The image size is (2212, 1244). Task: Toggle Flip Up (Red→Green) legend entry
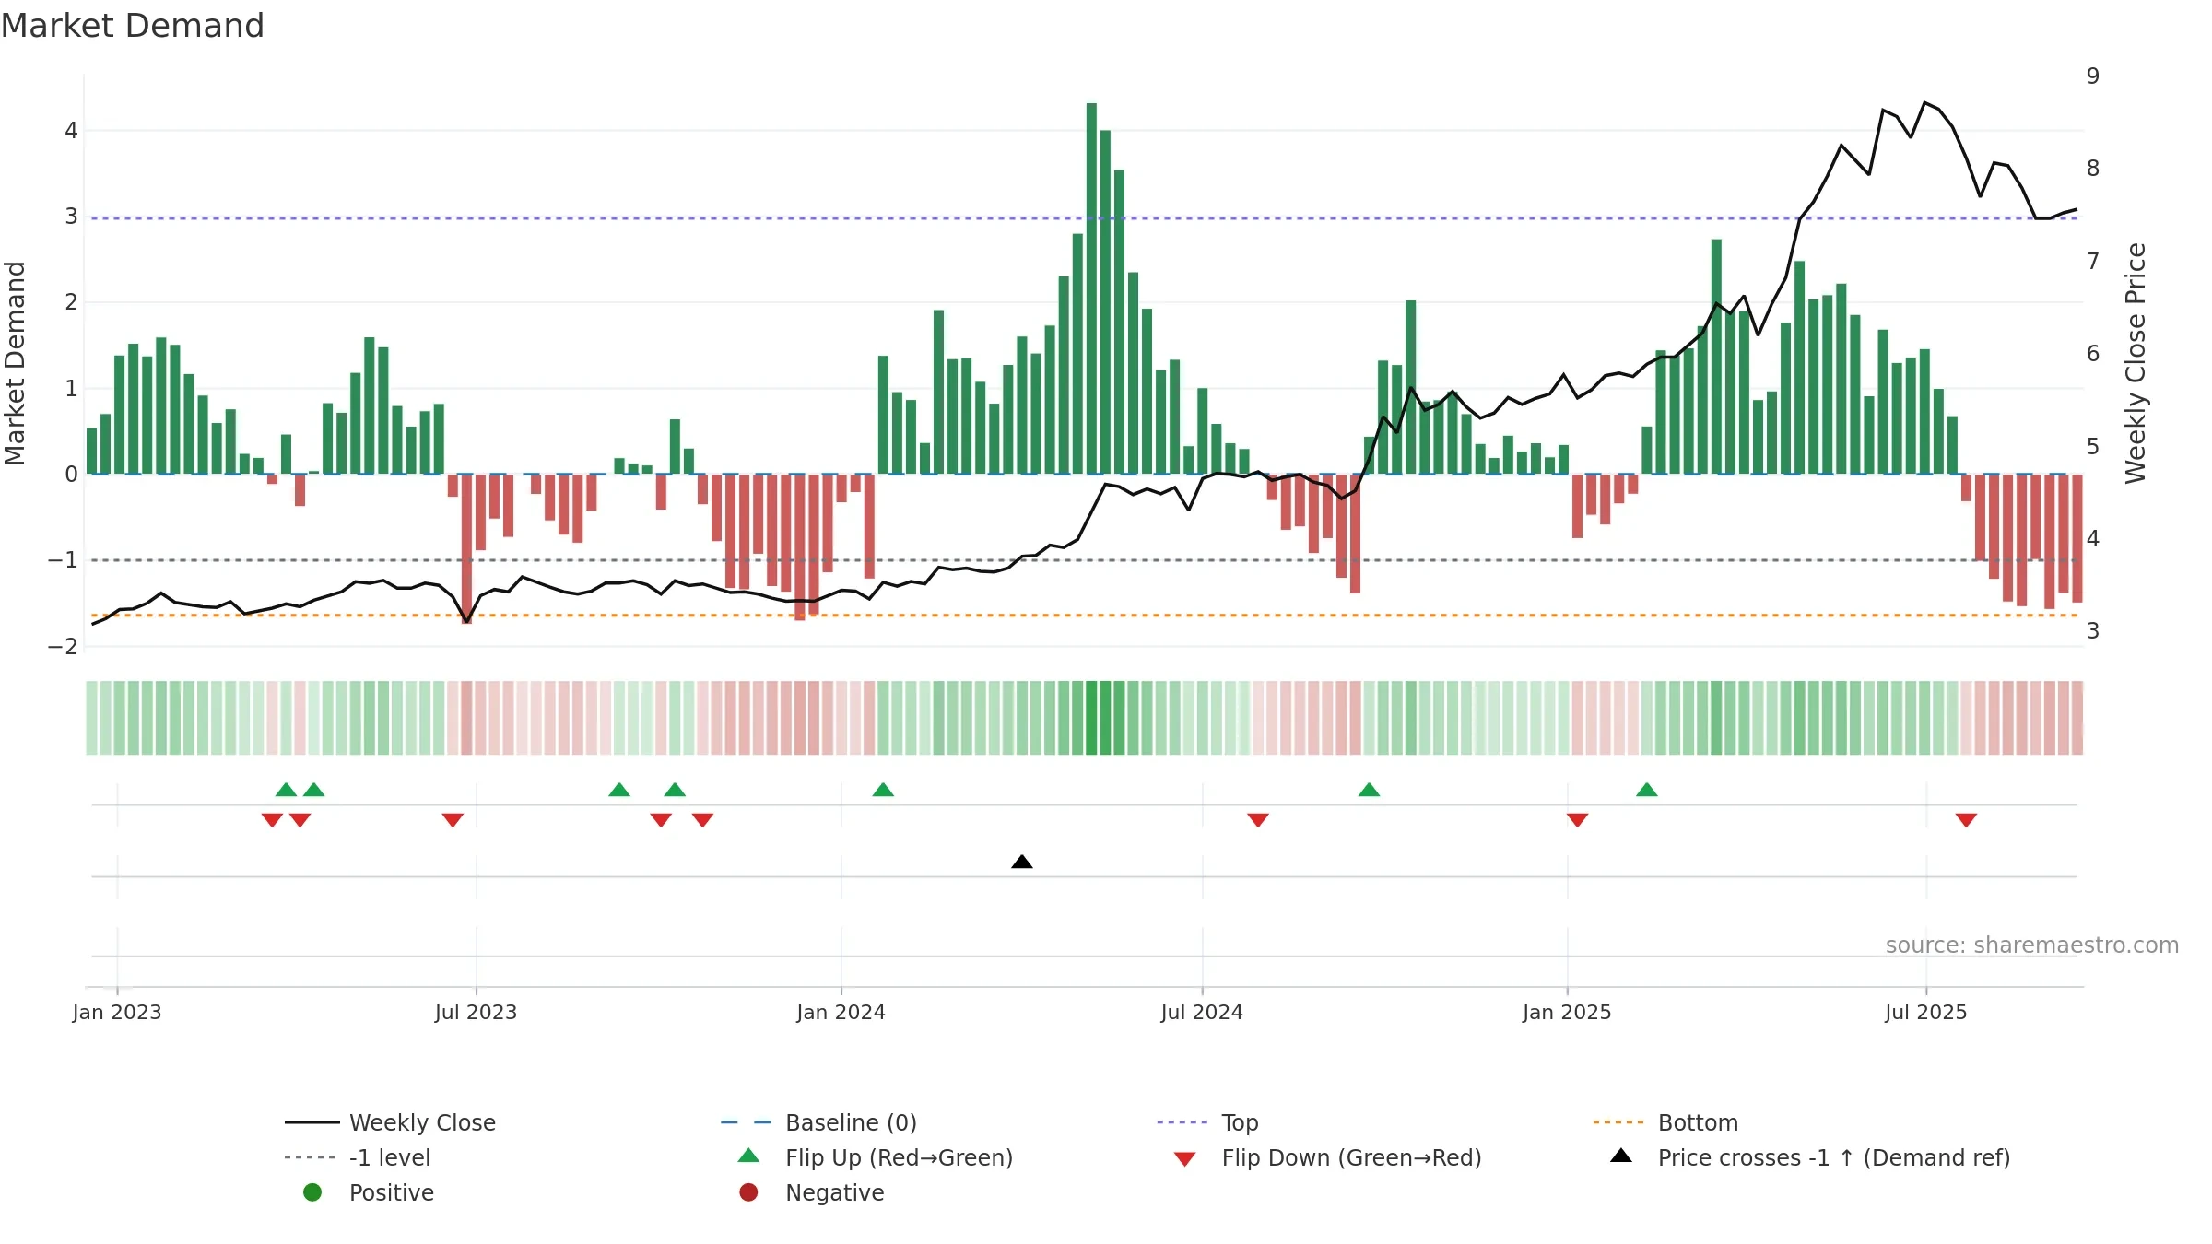click(876, 1157)
